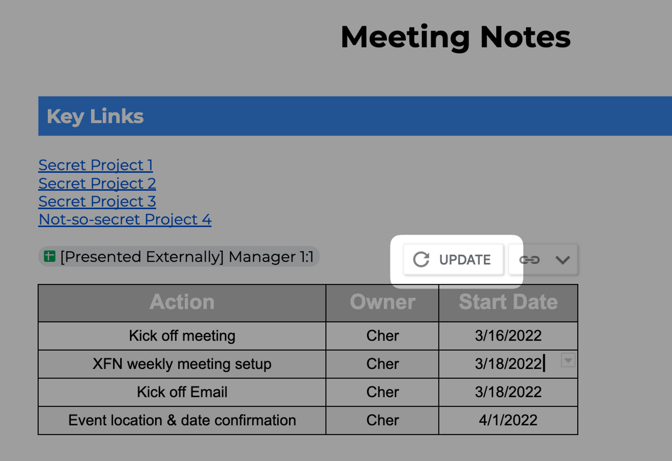Open the Secret Project 1 link

point(96,165)
